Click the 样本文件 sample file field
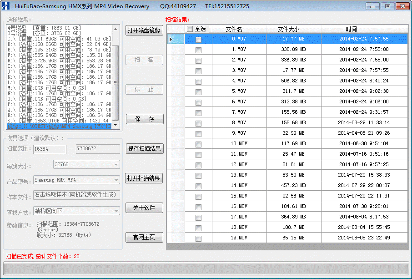 pyautogui.click(x=76, y=195)
